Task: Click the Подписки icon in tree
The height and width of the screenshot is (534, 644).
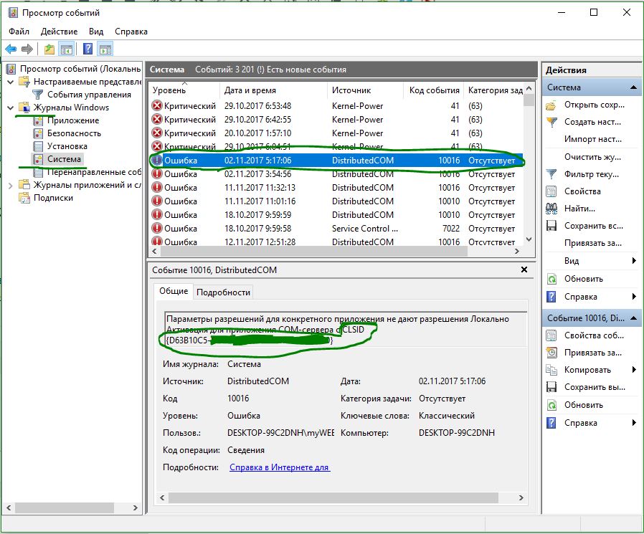Action: 24,199
